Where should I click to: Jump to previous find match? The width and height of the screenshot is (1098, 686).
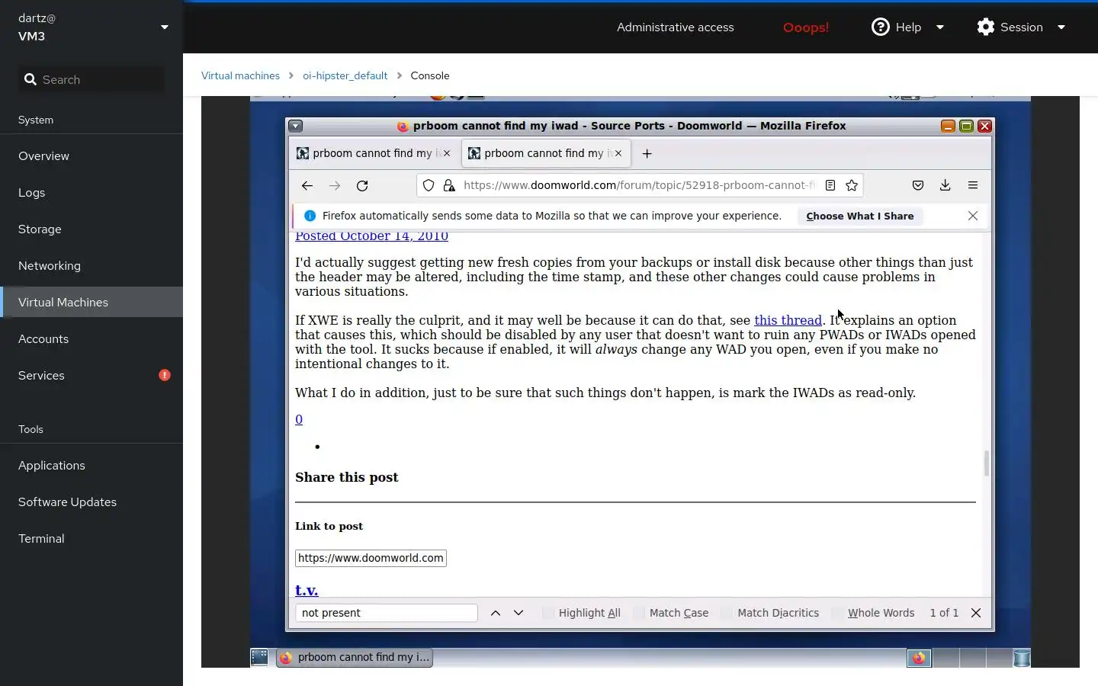pos(496,613)
